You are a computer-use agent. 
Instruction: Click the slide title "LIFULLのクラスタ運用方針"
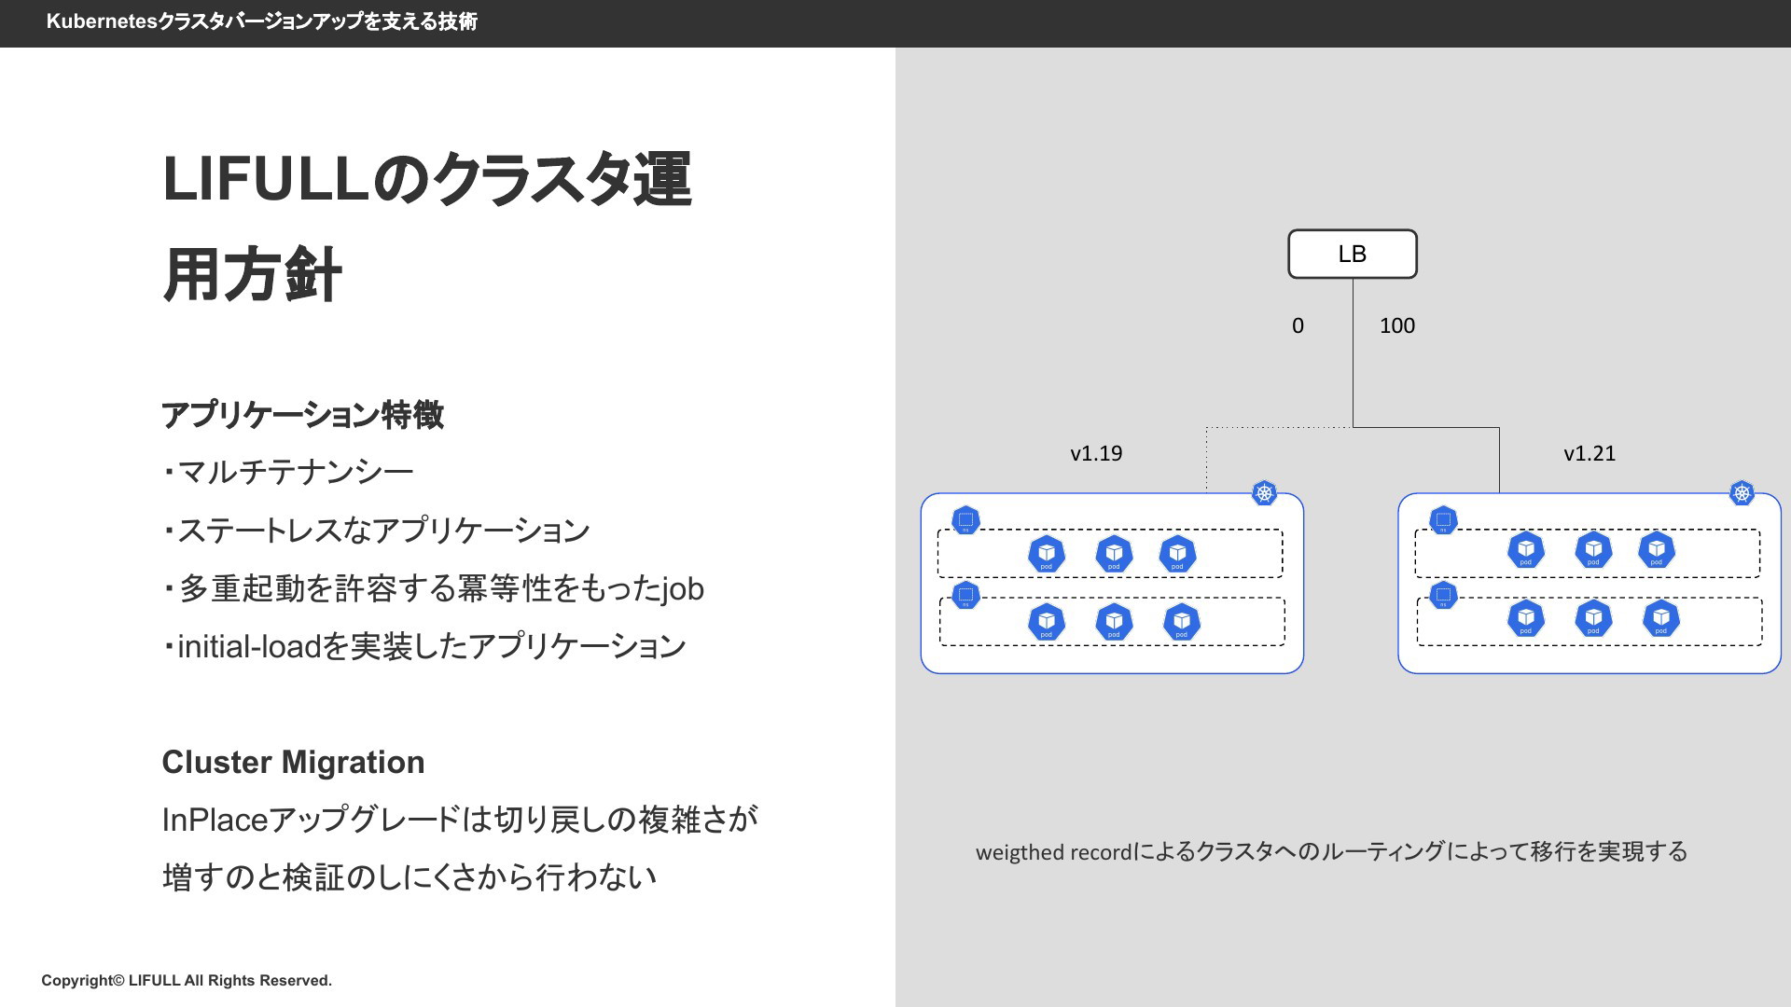coord(427,227)
